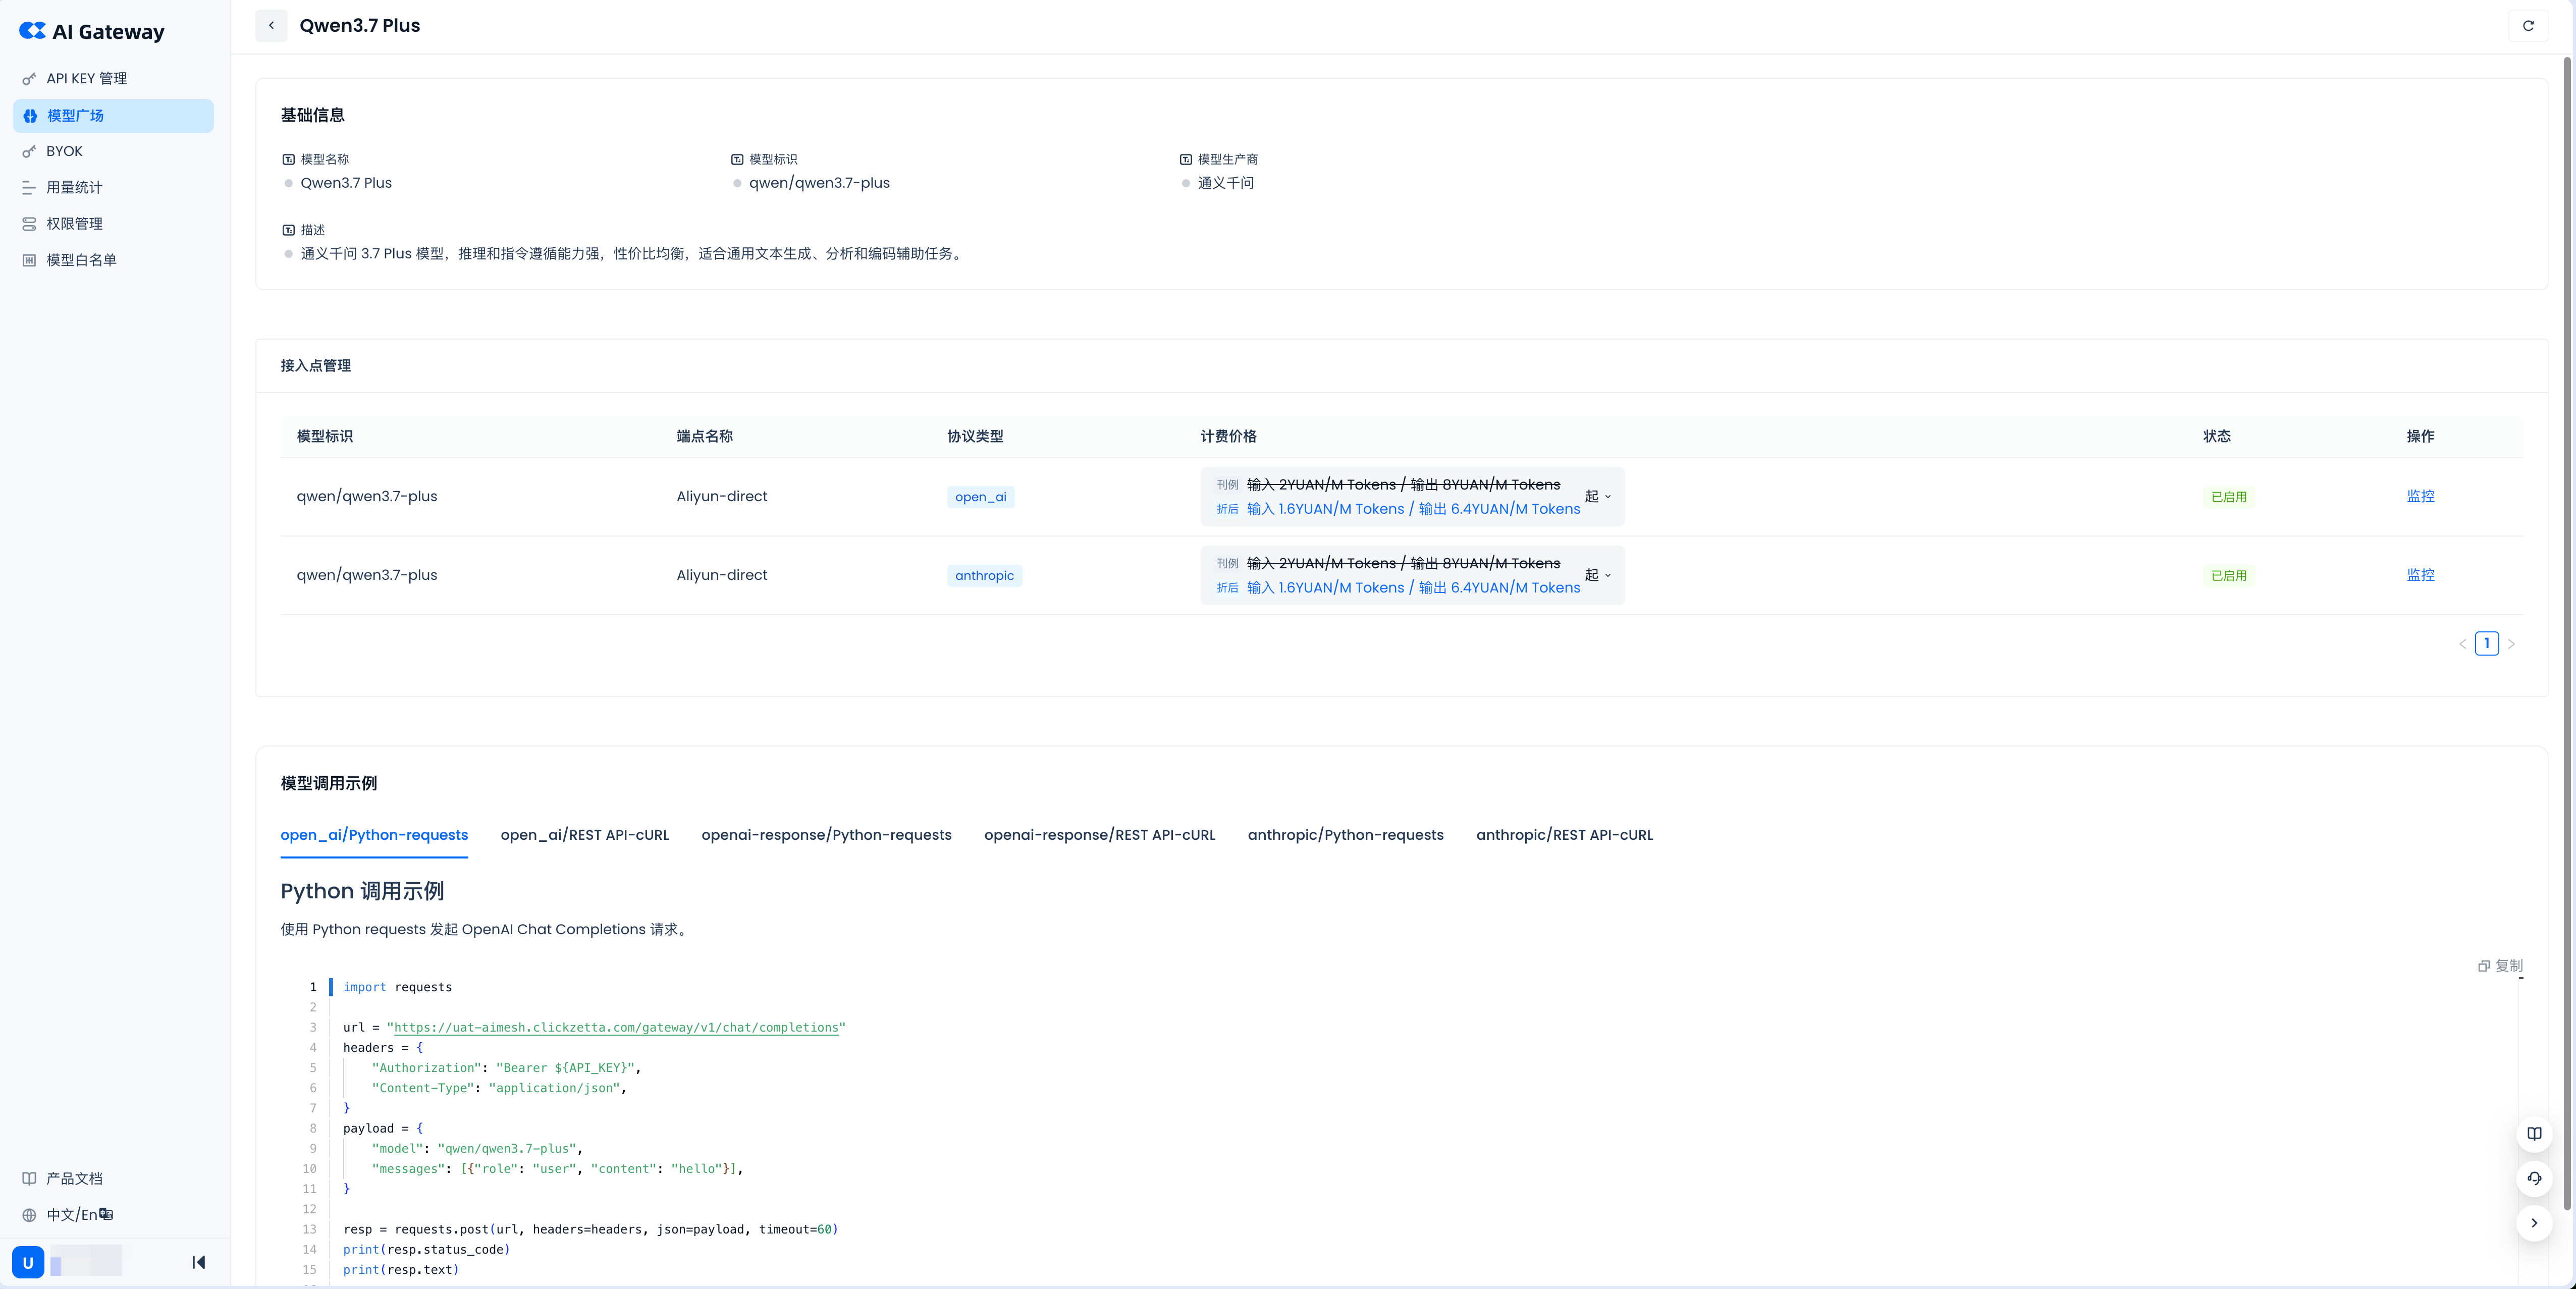Click the API KEY 管理 key icon
The height and width of the screenshot is (1289, 2576).
[29, 78]
